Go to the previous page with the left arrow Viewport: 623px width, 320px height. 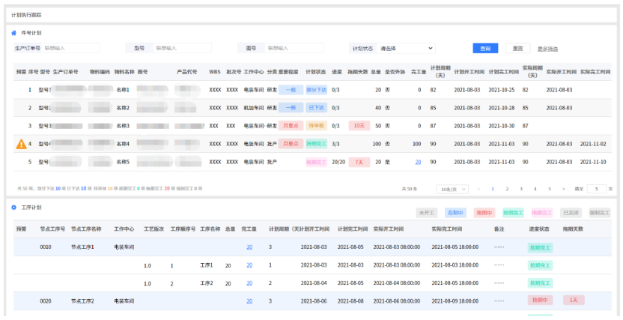tap(479, 189)
